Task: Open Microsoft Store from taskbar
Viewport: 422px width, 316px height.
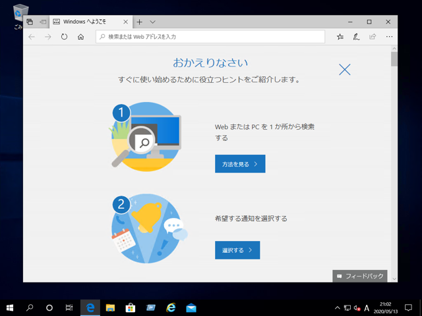Action: click(x=131, y=307)
